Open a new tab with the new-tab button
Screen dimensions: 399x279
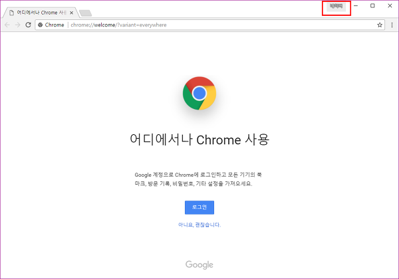tap(86, 13)
